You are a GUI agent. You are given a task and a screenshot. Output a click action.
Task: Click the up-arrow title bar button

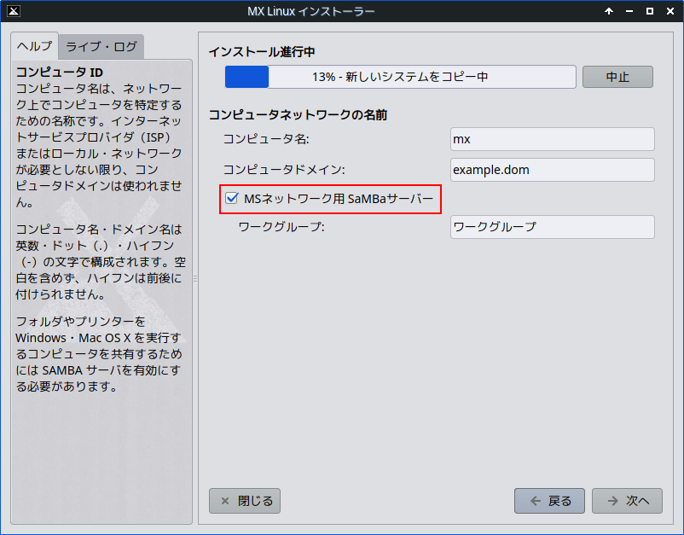pyautogui.click(x=609, y=11)
